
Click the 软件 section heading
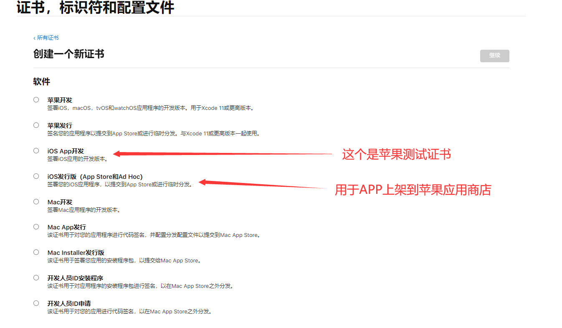coord(42,81)
